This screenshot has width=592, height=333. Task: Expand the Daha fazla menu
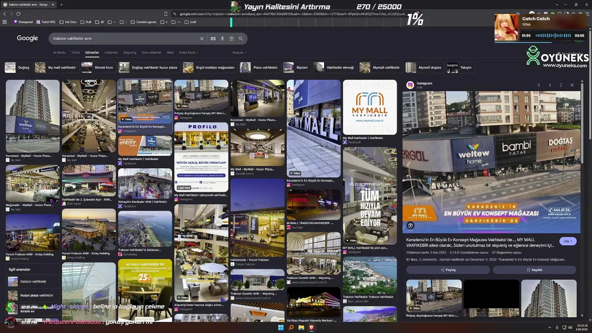189,53
